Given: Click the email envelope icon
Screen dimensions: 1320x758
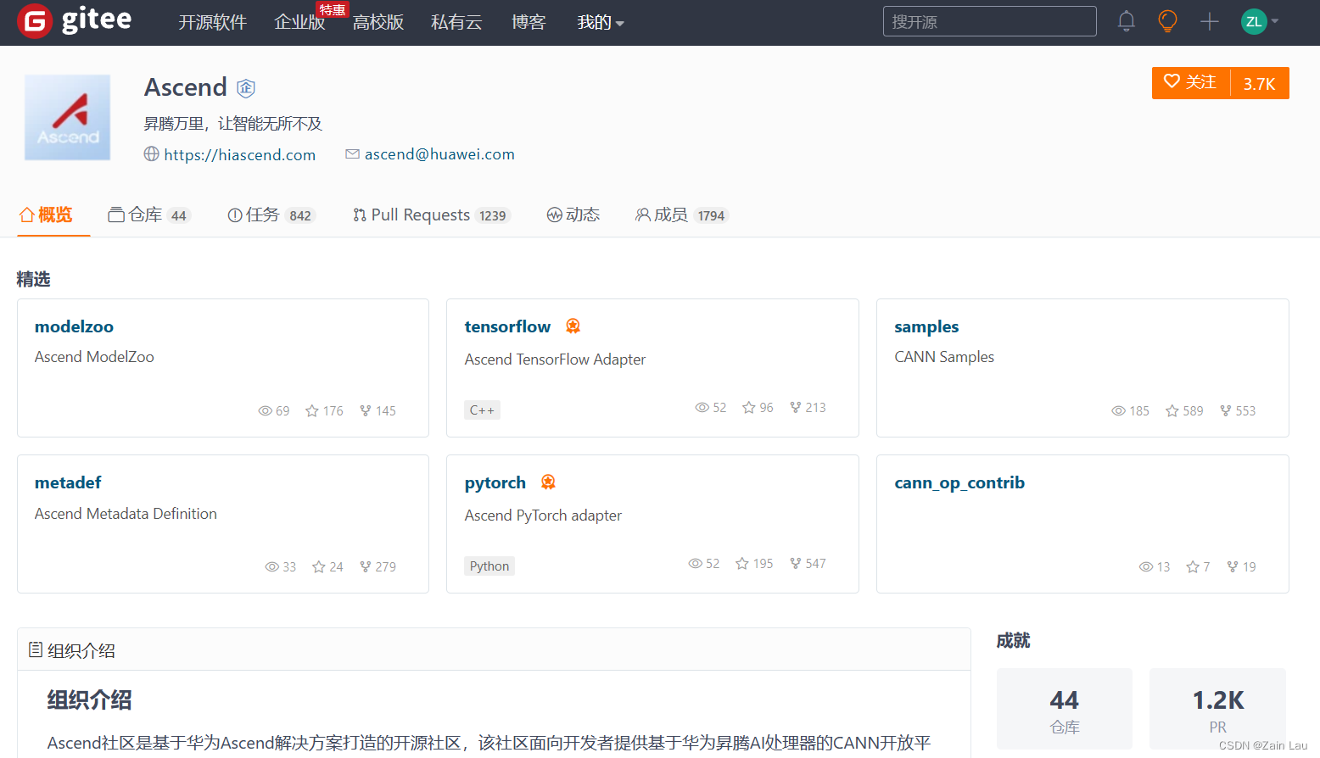Looking at the screenshot, I should pos(352,153).
